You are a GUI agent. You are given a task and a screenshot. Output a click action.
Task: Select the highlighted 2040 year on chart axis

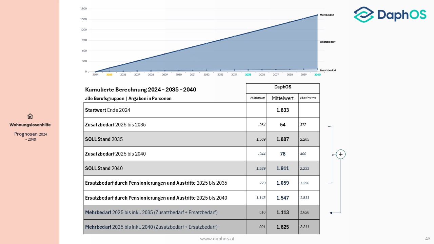[x=317, y=75]
